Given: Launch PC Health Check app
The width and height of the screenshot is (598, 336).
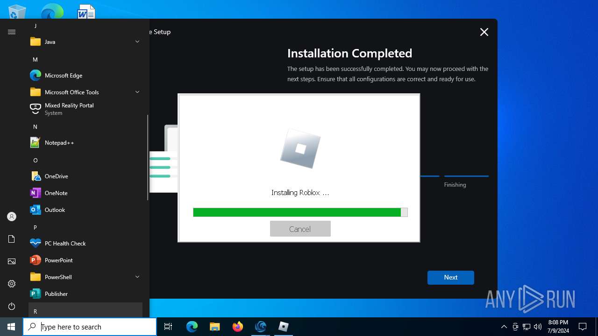Looking at the screenshot, I should point(85,243).
